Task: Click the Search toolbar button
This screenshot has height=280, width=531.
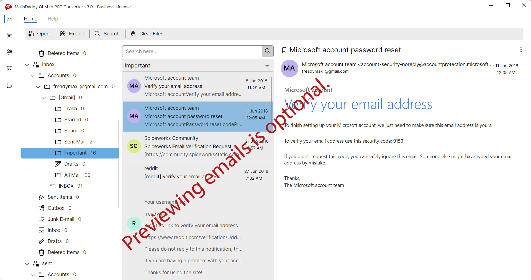Action: pyautogui.click(x=107, y=34)
